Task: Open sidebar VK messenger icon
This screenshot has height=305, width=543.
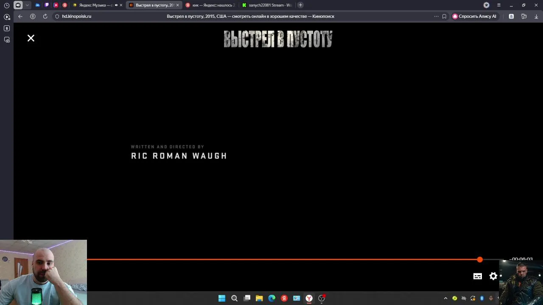Action: [x=7, y=28]
